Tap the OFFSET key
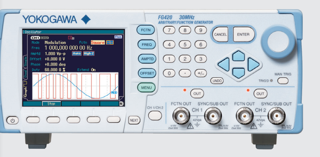This screenshot has width=320, height=157. point(147,73)
